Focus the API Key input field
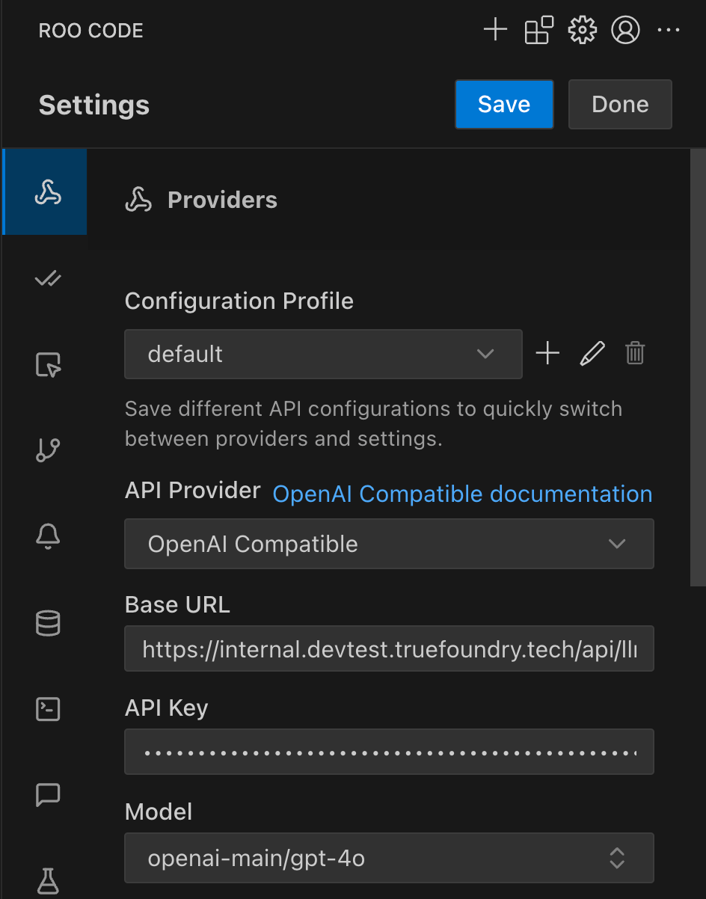Image resolution: width=706 pixels, height=899 pixels. click(x=389, y=752)
